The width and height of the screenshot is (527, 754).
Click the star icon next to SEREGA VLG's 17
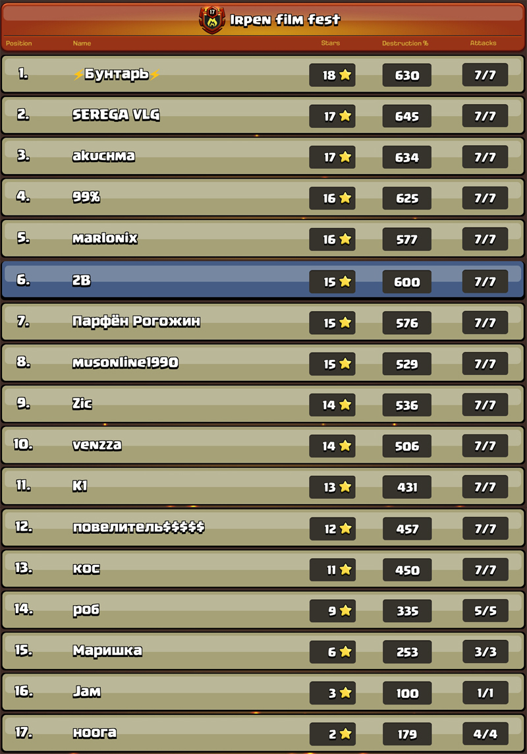[345, 116]
